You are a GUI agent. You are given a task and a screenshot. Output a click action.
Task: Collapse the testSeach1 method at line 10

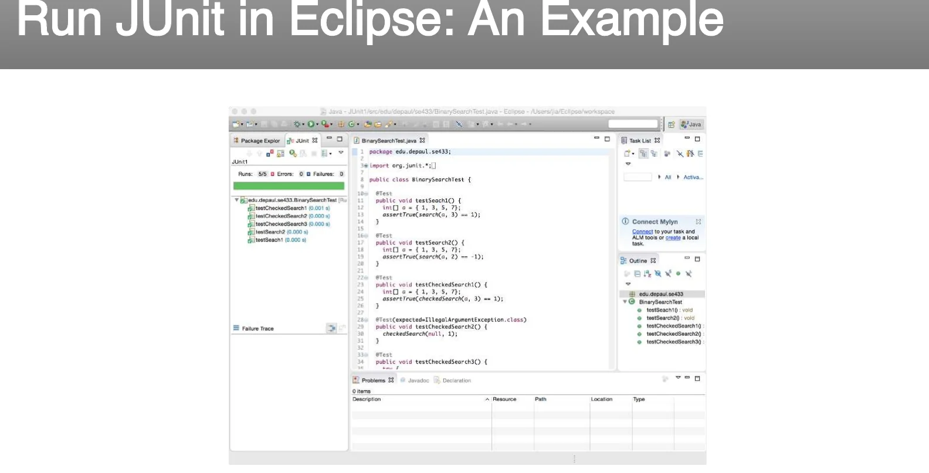coord(366,193)
